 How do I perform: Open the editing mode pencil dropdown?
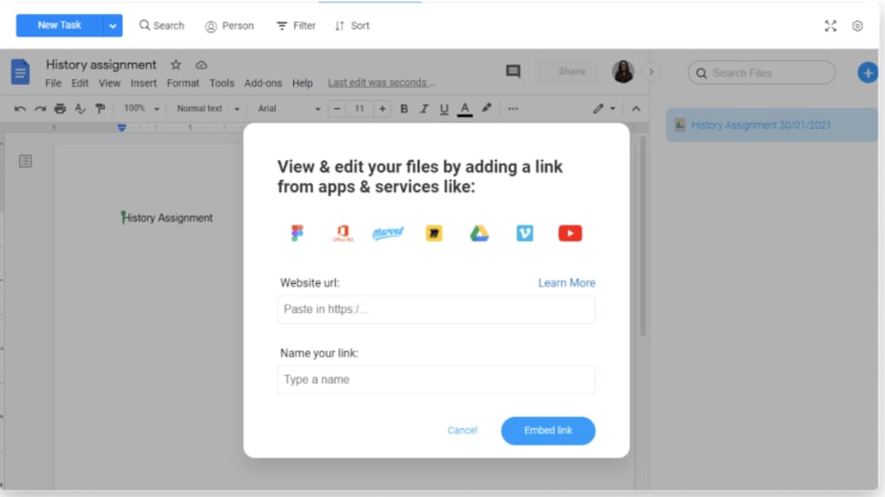pos(603,109)
